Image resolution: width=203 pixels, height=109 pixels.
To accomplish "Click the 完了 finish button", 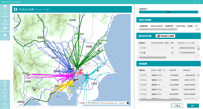I will (193, 106).
